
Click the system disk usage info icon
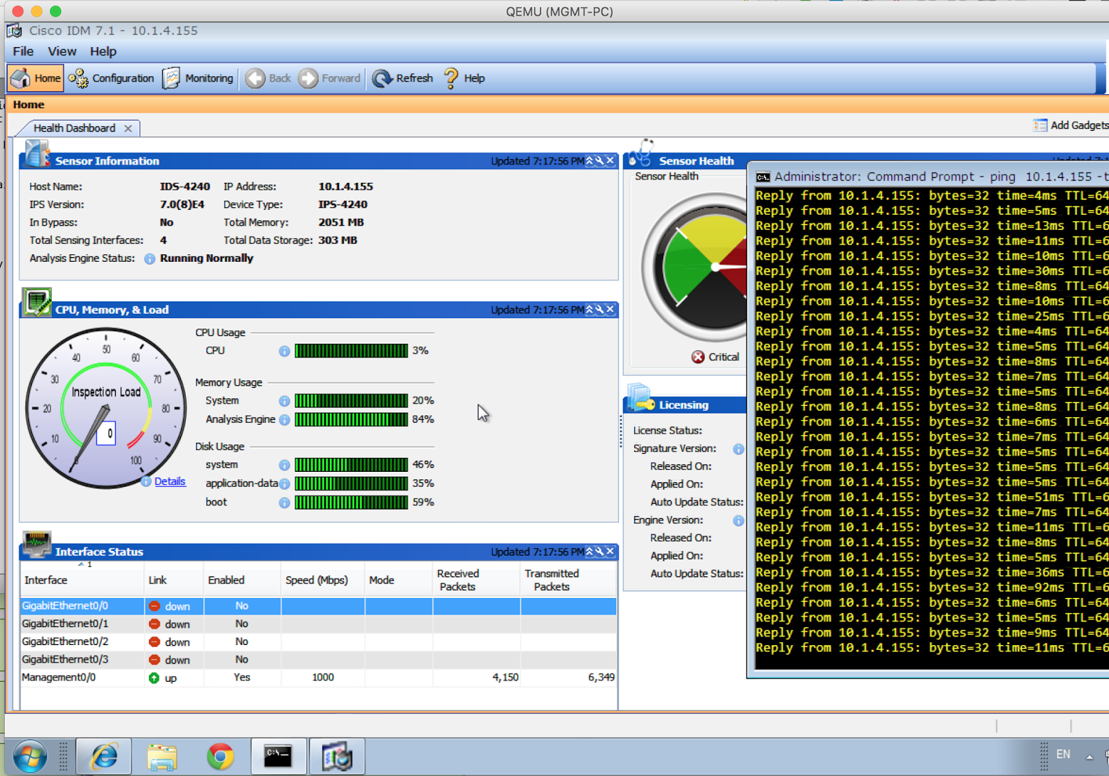point(284,465)
